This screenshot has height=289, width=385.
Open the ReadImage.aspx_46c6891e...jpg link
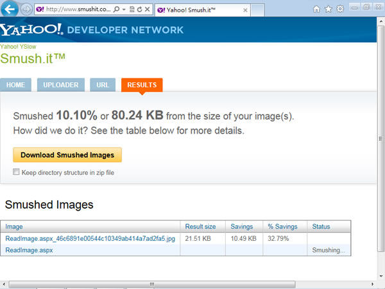(90, 239)
